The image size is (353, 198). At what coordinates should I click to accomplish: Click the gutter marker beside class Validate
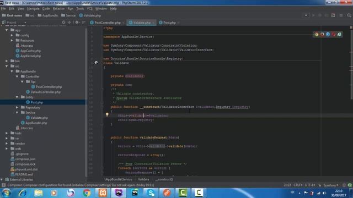96,63
